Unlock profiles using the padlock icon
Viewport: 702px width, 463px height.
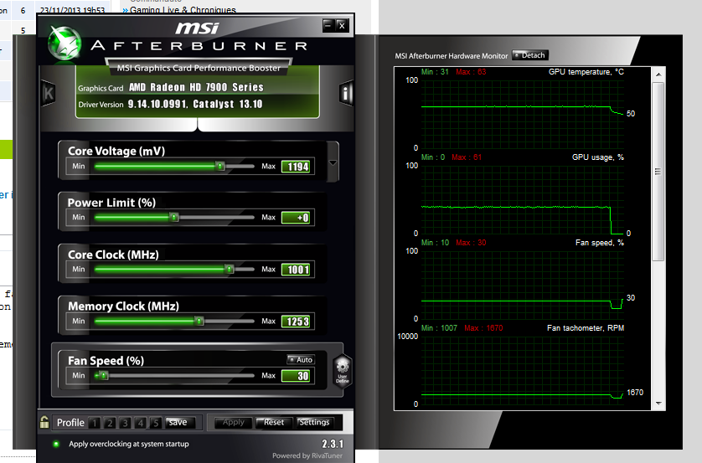[44, 422]
